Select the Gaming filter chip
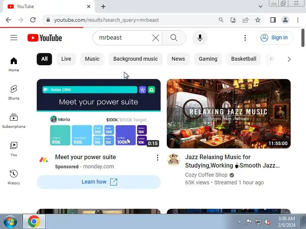This screenshot has height=229, width=306. coord(208,59)
